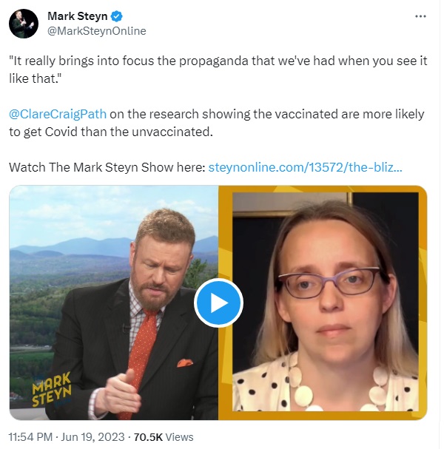444x449 pixels.
Task: Visit the @ClareCraigPath mentioned profile
Action: [x=58, y=114]
